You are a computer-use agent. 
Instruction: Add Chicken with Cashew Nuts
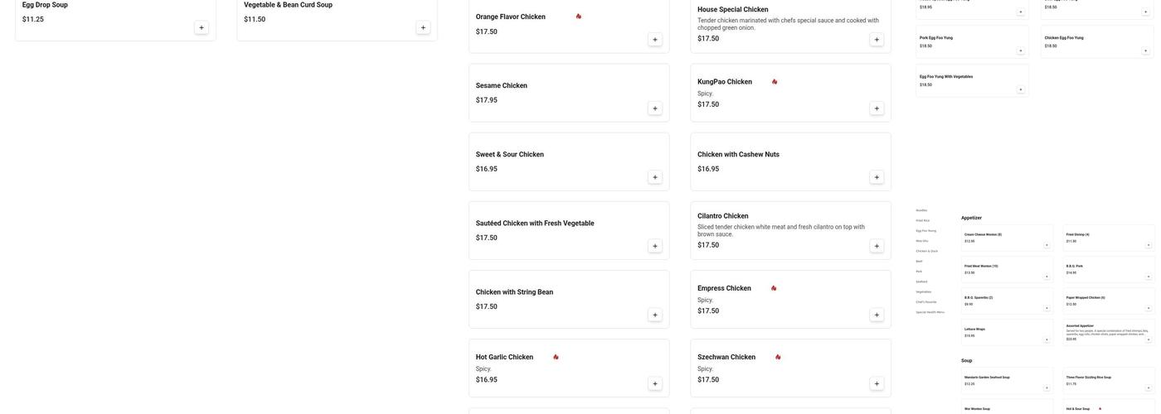tap(877, 177)
